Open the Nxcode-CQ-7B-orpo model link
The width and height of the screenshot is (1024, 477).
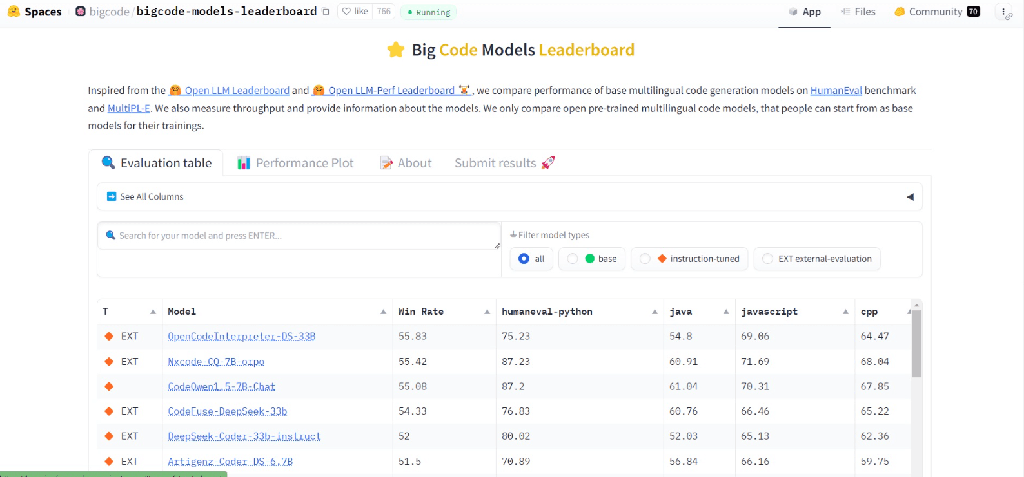[x=216, y=362]
